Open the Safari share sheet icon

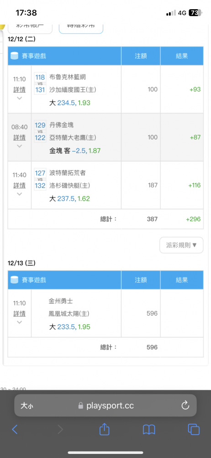(x=104, y=429)
